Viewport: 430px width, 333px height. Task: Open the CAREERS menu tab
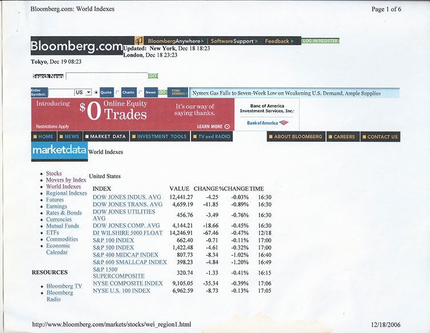(x=343, y=137)
